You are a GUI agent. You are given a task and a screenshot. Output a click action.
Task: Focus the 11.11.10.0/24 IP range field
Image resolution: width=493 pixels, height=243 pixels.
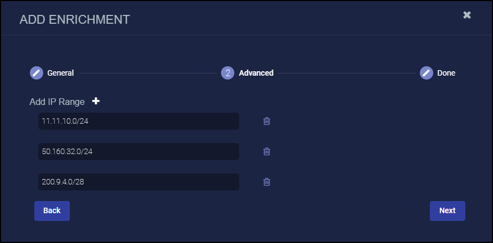tap(138, 121)
